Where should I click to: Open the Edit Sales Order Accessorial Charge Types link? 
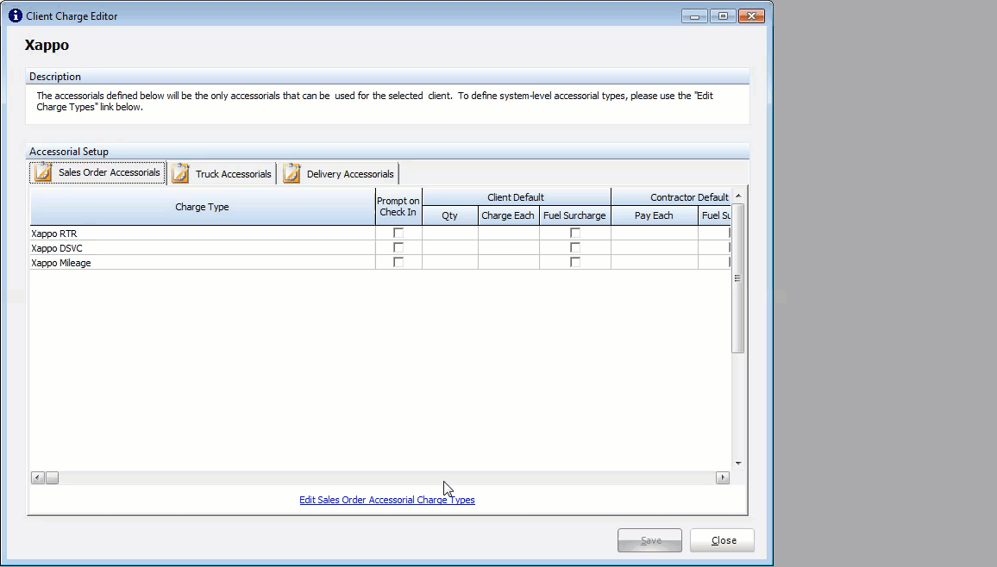point(387,500)
